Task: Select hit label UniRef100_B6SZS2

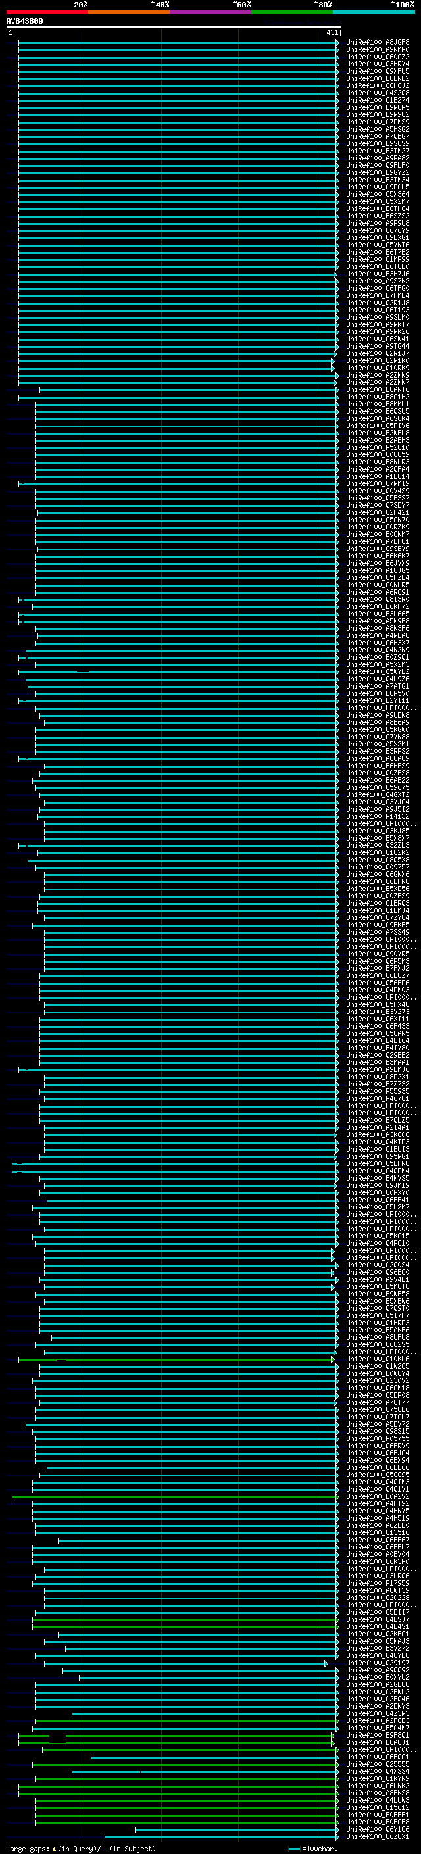Action: coord(378,216)
